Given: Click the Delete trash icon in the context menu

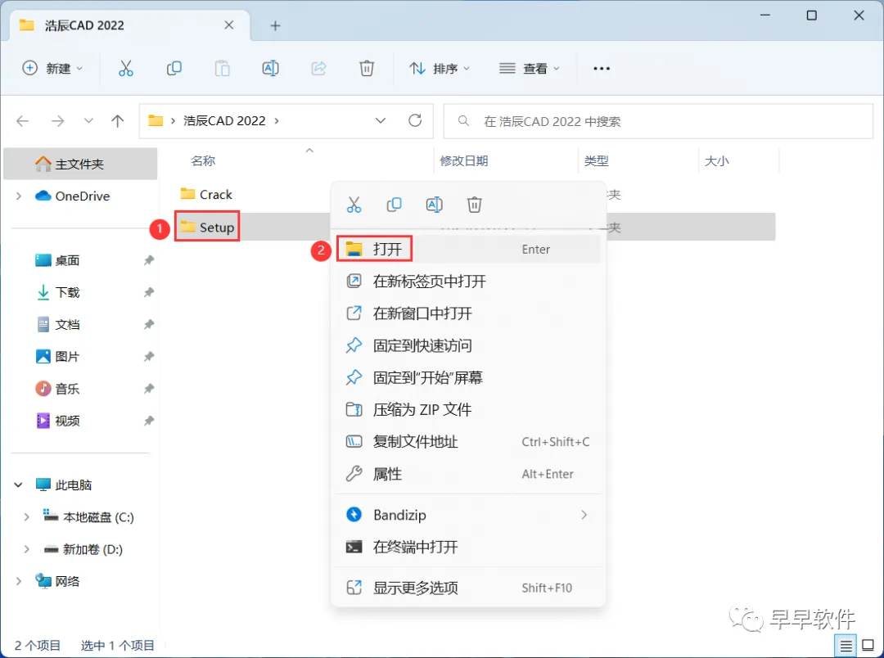Looking at the screenshot, I should click(x=474, y=204).
